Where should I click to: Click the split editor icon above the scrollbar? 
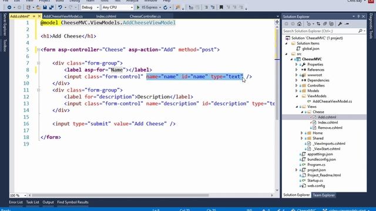[x=277, y=22]
